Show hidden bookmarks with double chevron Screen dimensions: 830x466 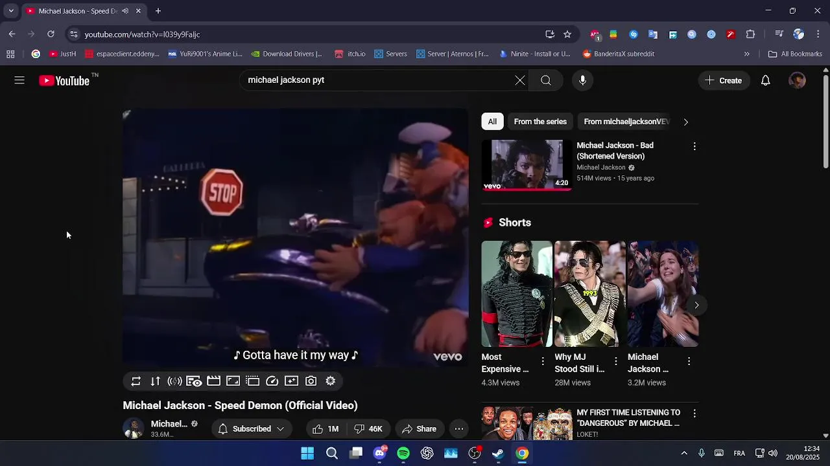[x=746, y=54]
